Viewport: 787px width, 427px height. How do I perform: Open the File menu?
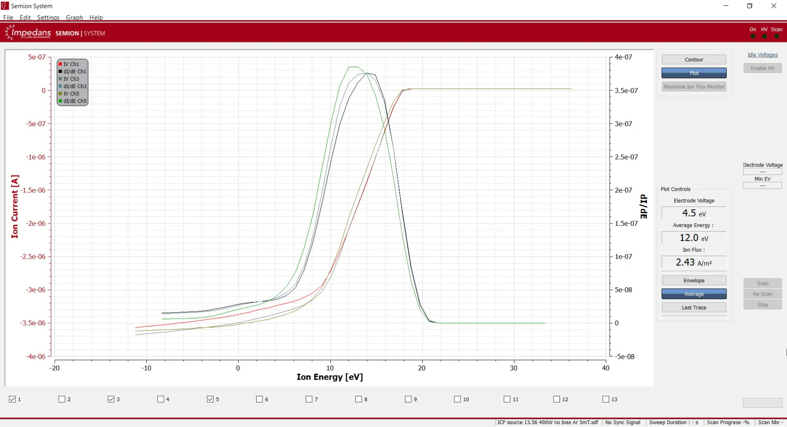point(8,17)
